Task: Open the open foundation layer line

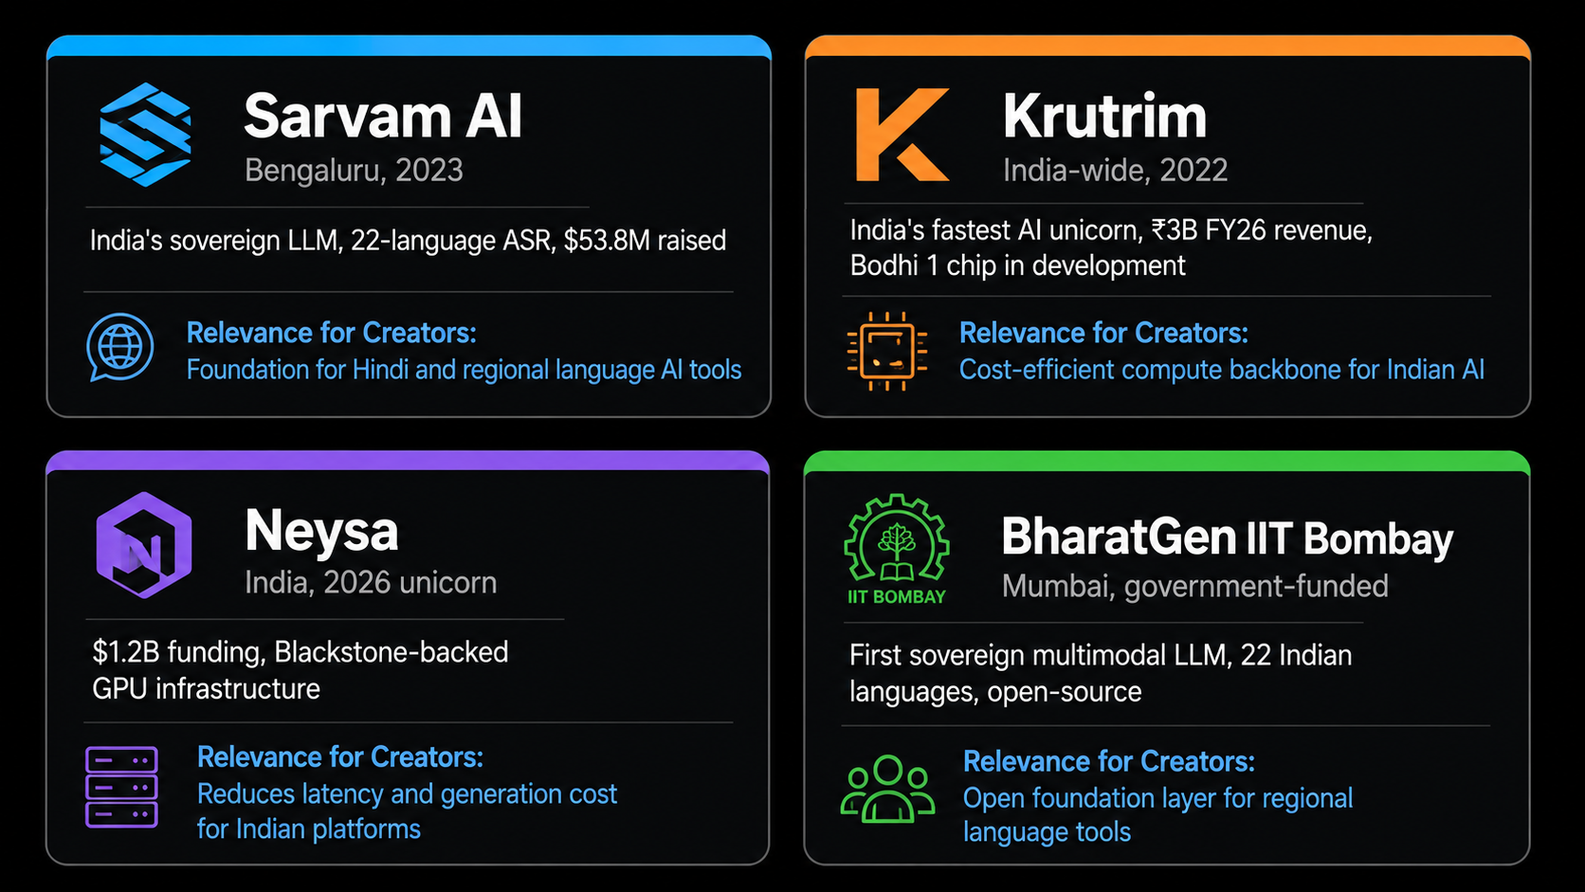Action: pos(1157,815)
